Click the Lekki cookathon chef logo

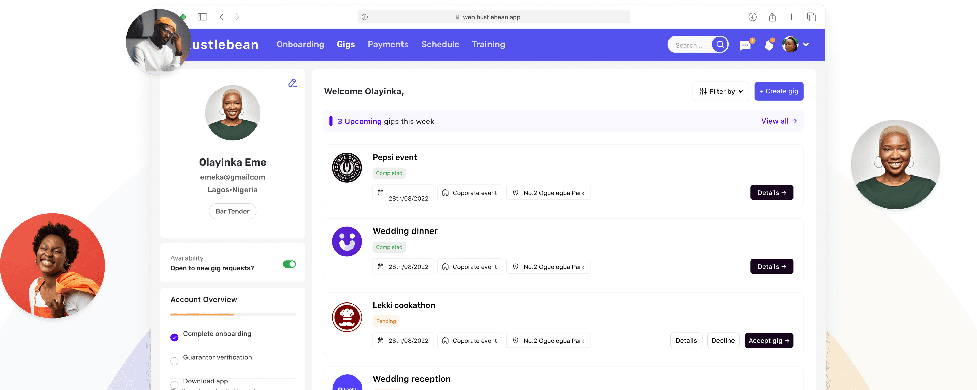(x=347, y=317)
